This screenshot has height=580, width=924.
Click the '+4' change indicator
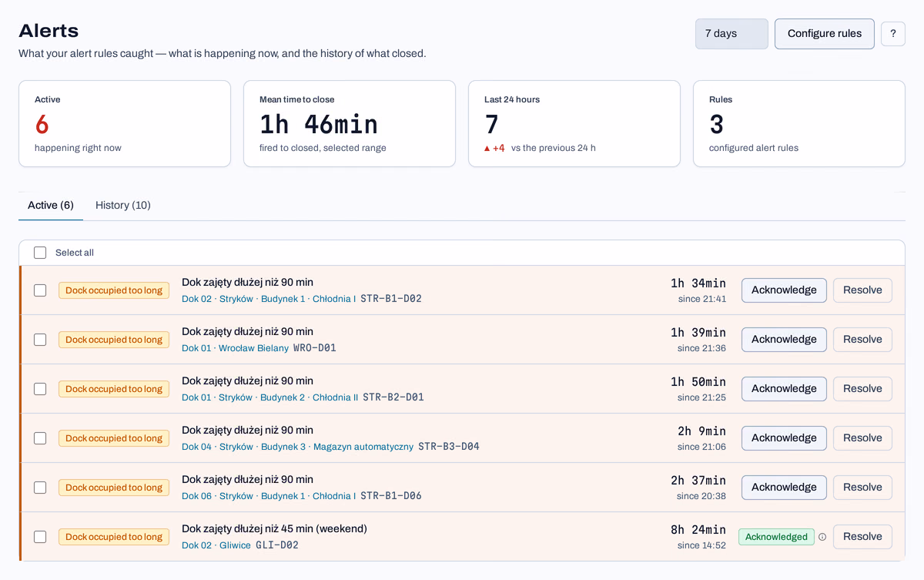coord(495,148)
